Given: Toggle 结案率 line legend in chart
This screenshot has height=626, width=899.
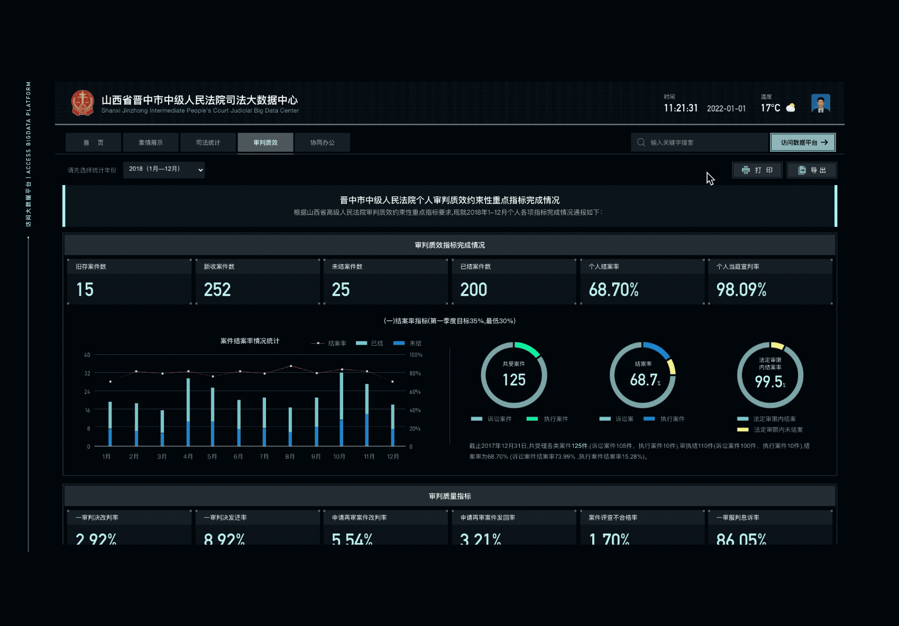Looking at the screenshot, I should tap(329, 344).
